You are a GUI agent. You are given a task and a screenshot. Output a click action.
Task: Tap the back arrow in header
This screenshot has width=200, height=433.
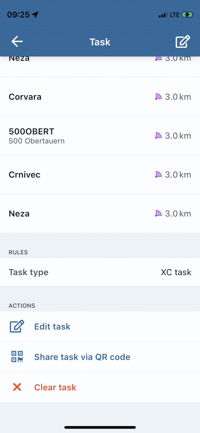17,42
